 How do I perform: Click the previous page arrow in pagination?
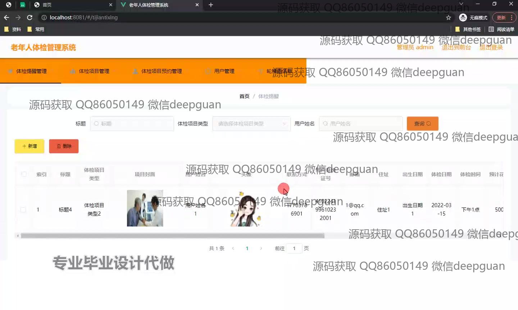233,248
